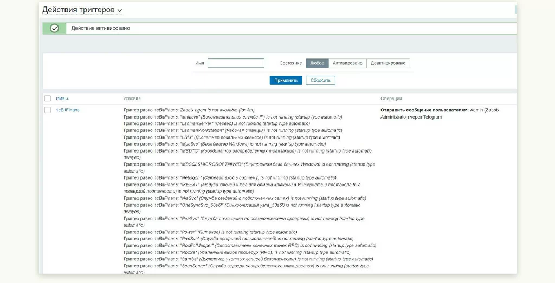This screenshot has height=283, width=555.
Task: Select the Zabbix agent not available condition
Action: pyautogui.click(x=189, y=110)
